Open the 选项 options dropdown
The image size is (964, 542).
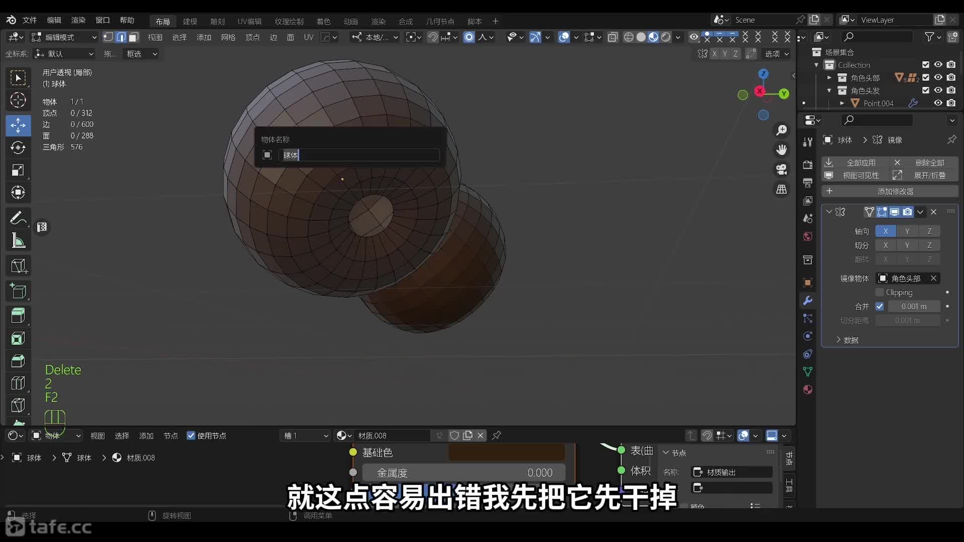coord(776,54)
